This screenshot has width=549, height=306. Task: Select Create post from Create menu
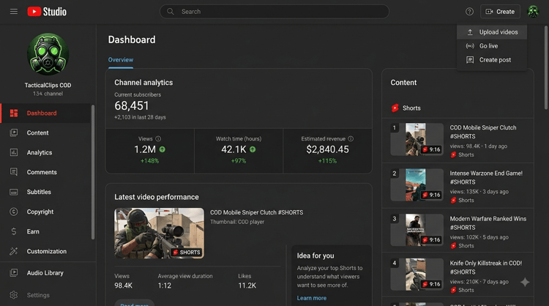coord(492,60)
